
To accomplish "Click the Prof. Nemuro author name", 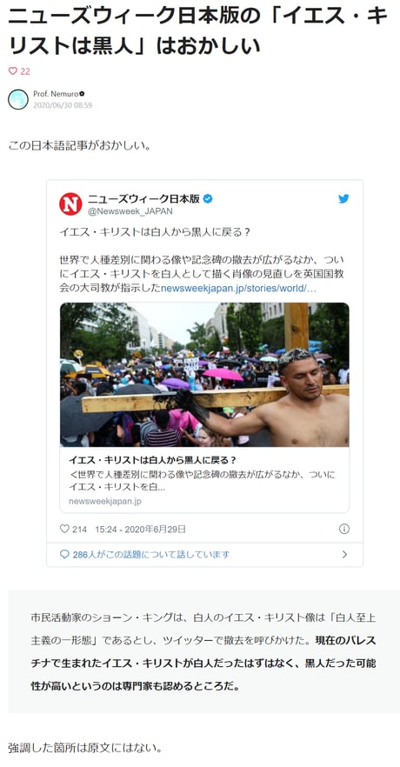I will [x=56, y=93].
